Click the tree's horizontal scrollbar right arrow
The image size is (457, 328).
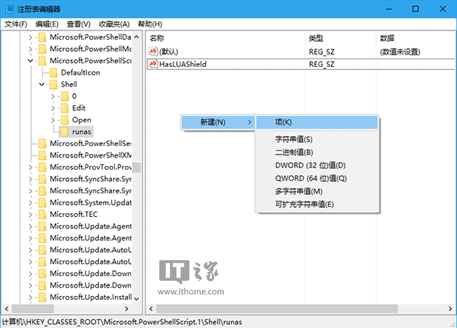point(126,308)
